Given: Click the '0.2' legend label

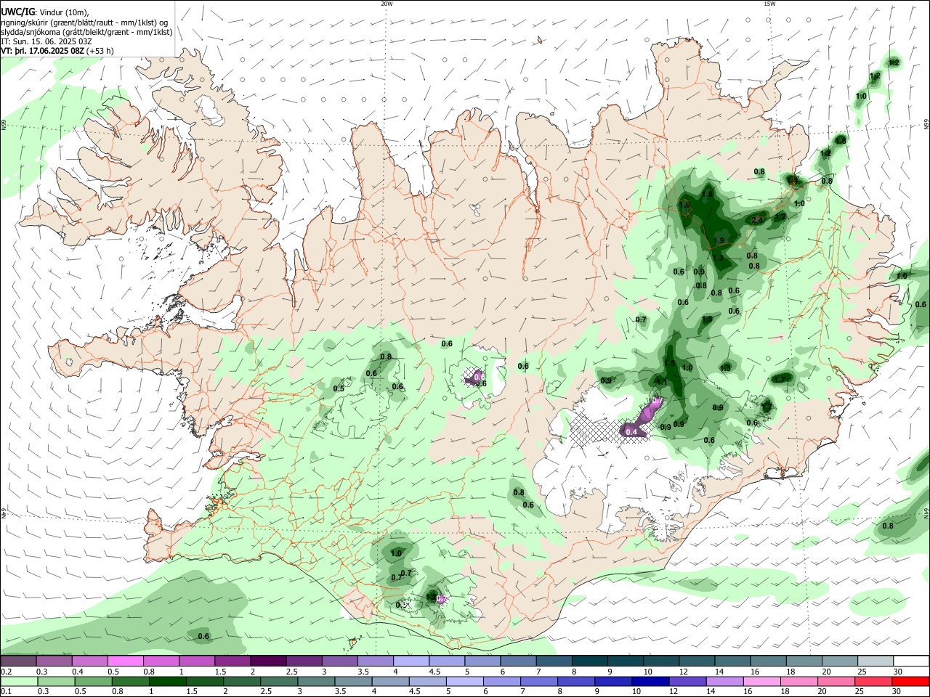Looking at the screenshot, I should click(x=6, y=672).
